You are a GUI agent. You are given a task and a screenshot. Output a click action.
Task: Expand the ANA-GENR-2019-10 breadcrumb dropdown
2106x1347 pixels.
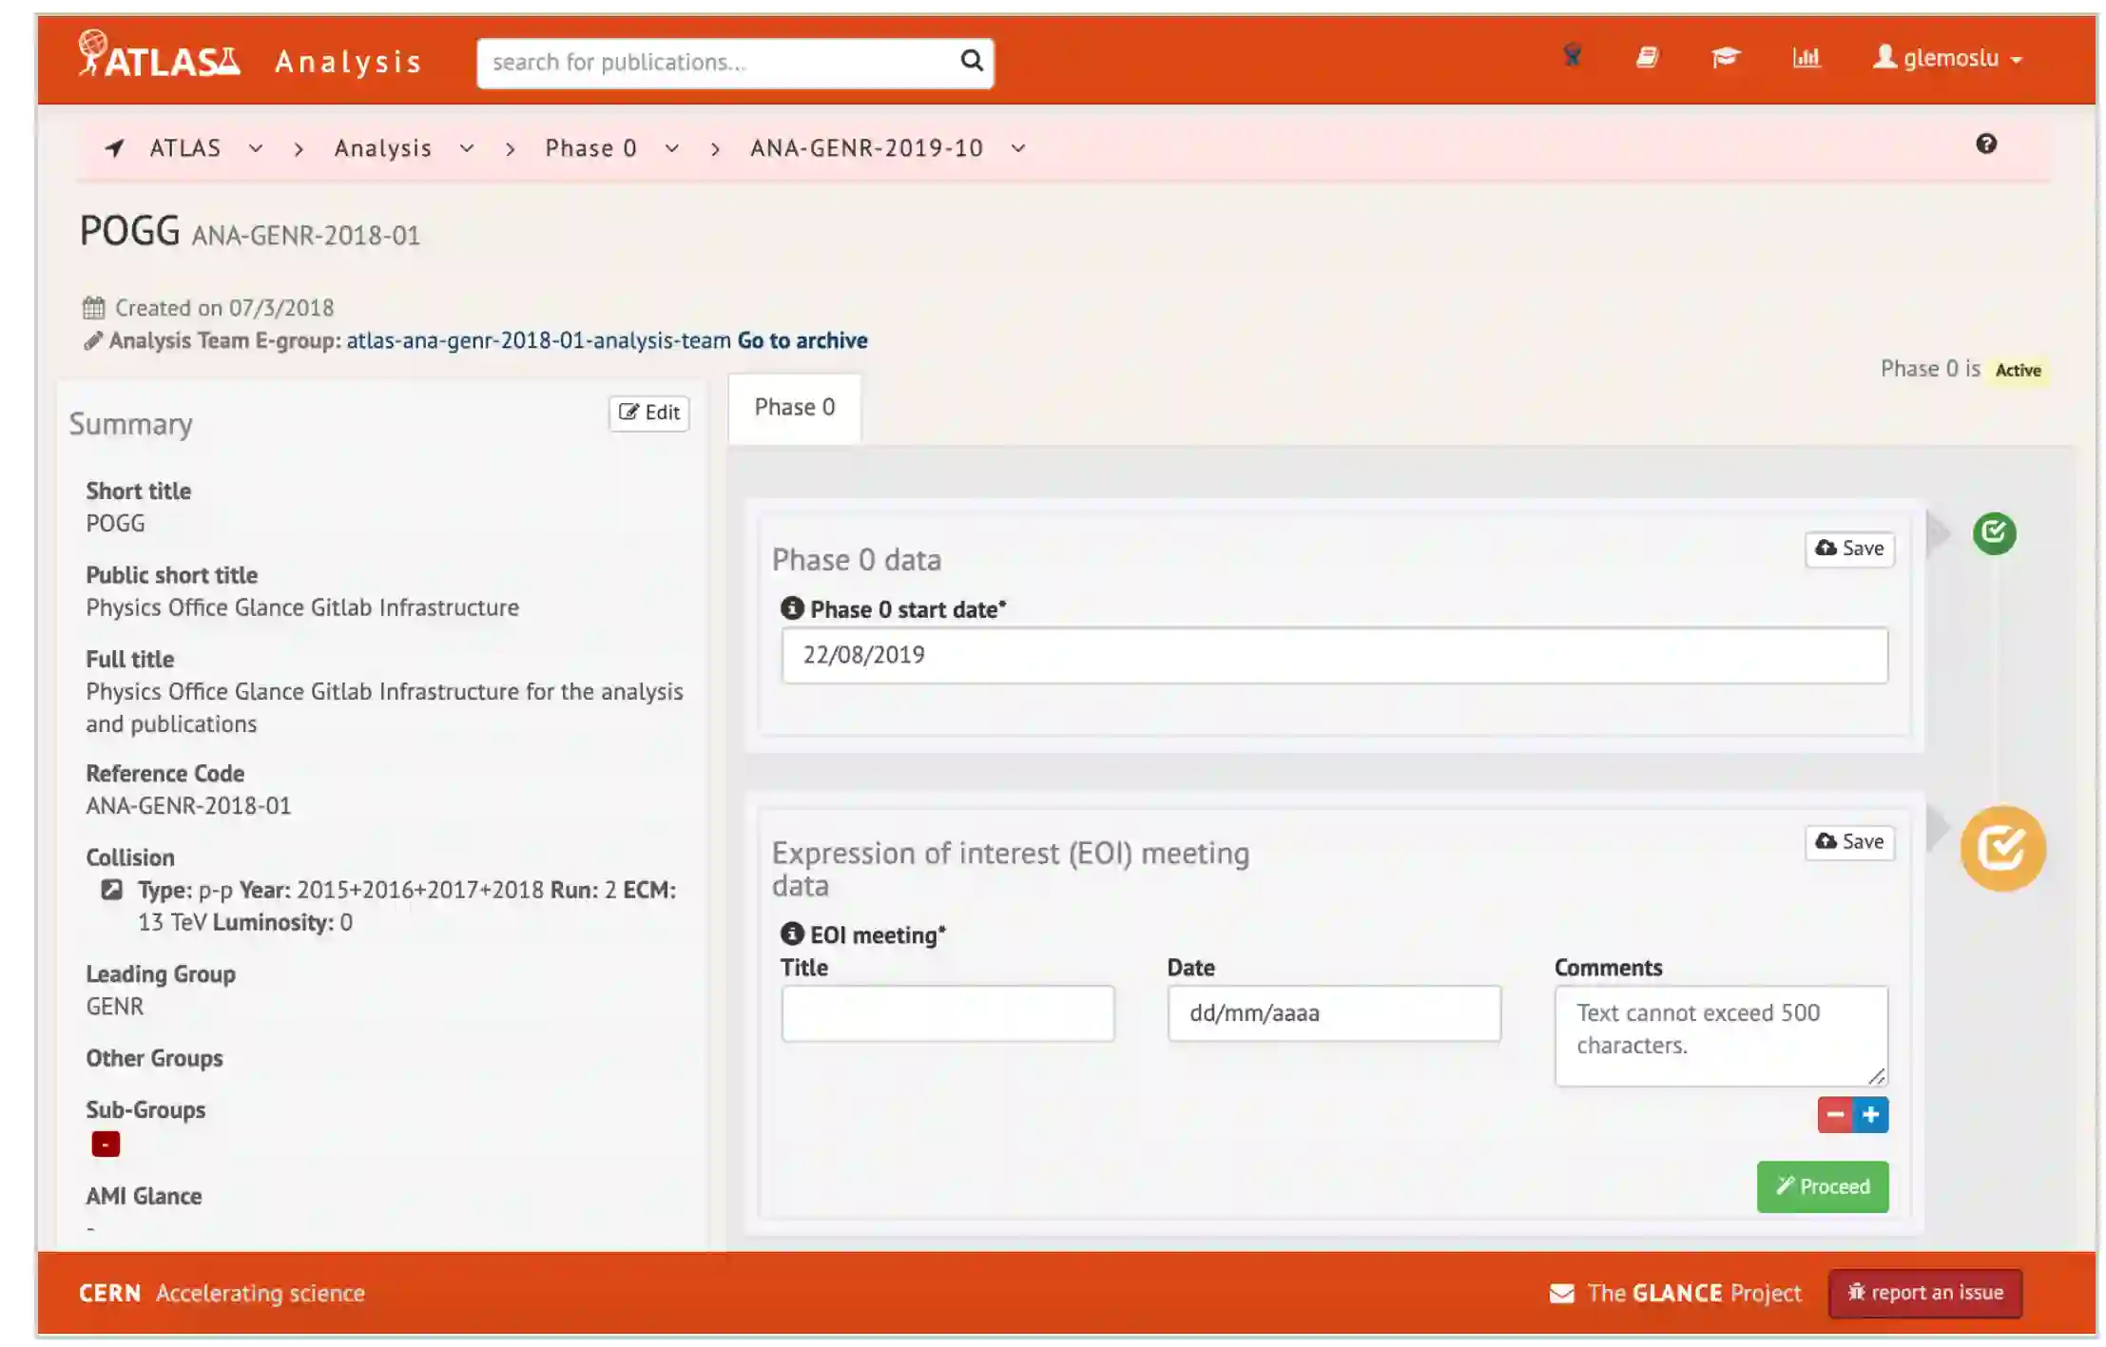click(1017, 148)
